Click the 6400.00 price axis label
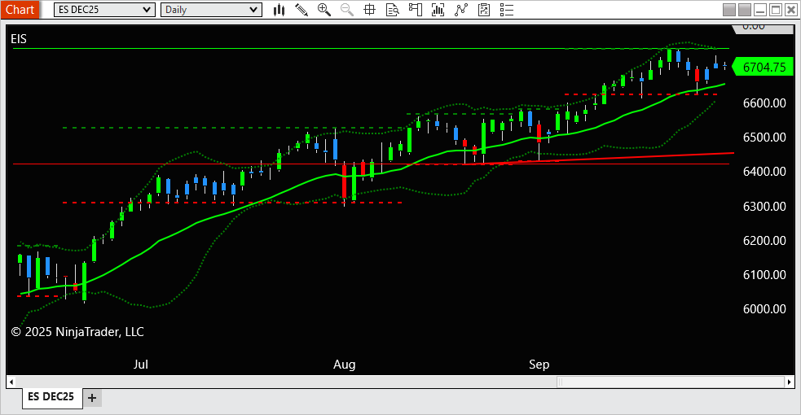Screen dimensions: 801x415 764,172
